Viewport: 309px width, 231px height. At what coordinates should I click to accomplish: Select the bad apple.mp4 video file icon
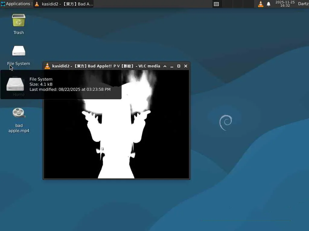point(19,113)
